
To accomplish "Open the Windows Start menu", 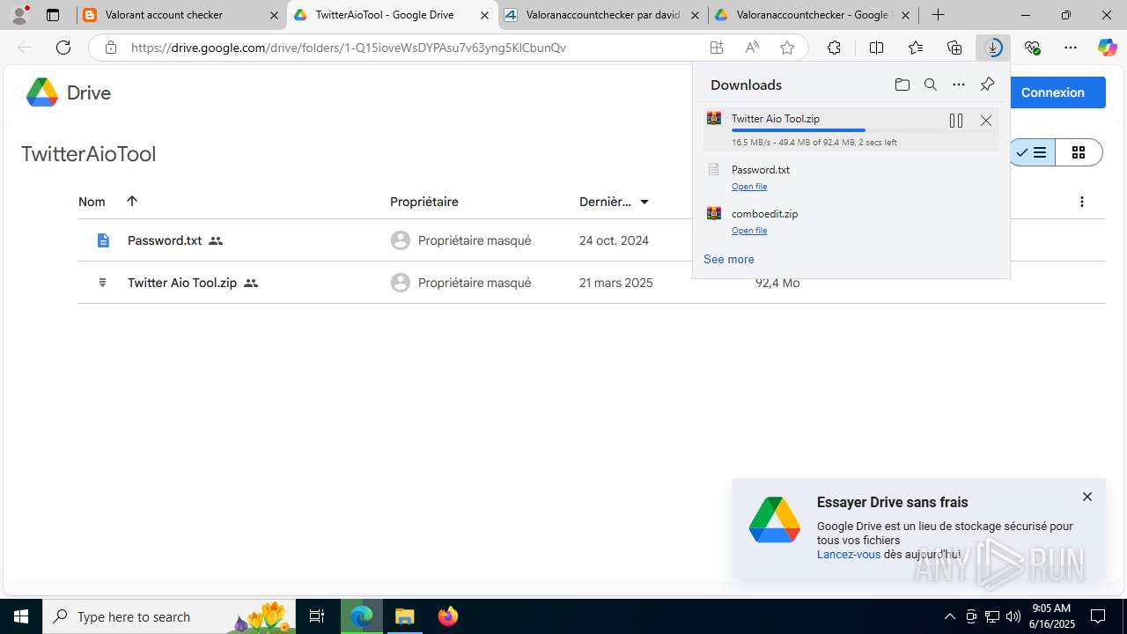I will [x=21, y=616].
